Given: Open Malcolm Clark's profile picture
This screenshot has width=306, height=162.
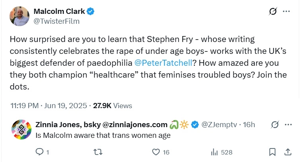Looking at the screenshot, I should pyautogui.click(x=19, y=16).
